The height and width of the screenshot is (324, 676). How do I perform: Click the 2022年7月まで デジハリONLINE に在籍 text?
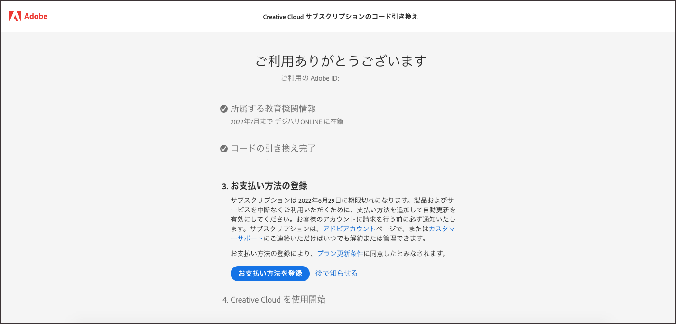pos(287,122)
